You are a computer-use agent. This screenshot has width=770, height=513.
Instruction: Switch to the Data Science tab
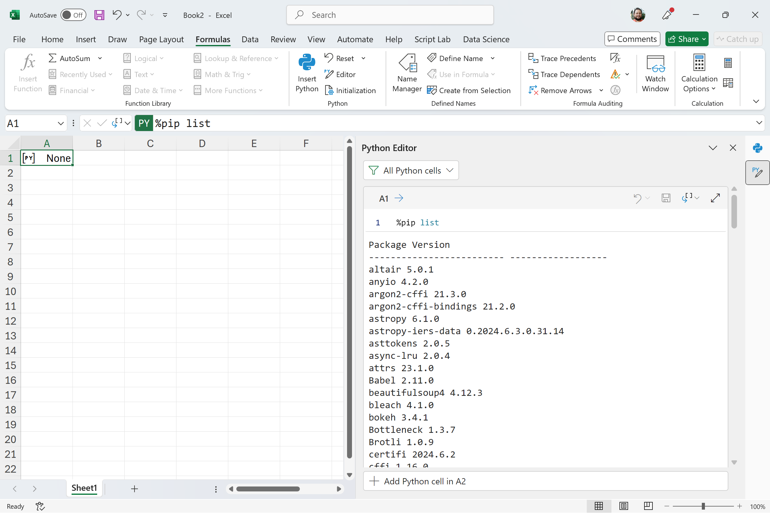[486, 39]
